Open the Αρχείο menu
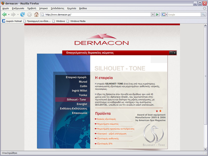 click(x=5, y=8)
